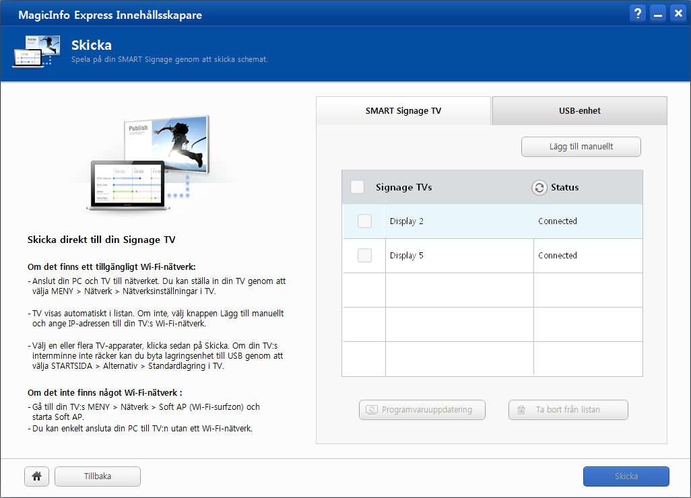Send schedule with the blue Skicka button

pos(626,476)
